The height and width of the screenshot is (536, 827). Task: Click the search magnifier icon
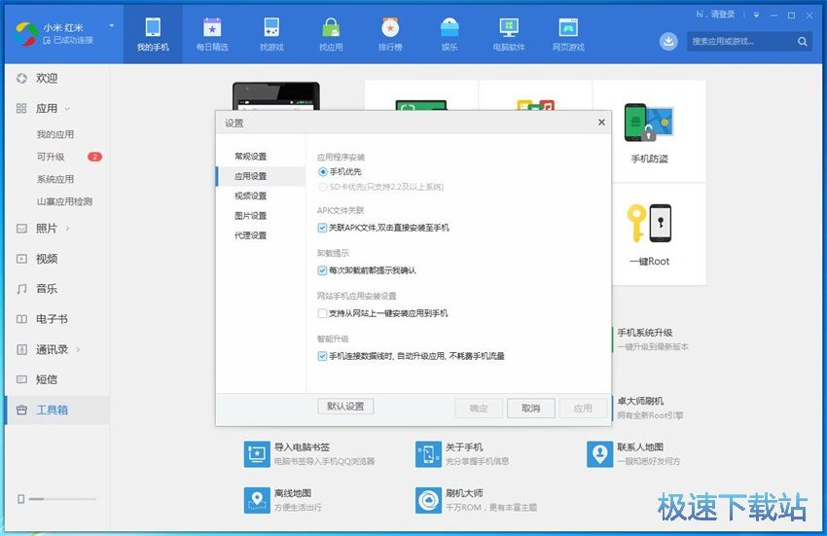pyautogui.click(x=803, y=41)
